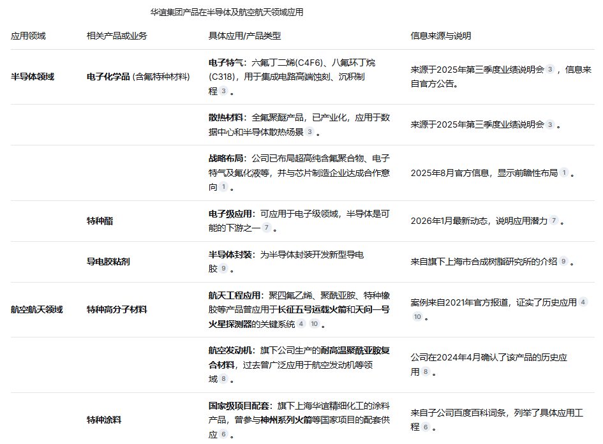Viewport: 603px width, 444px height.
Task: Click the text 案例来自2021年官方报道
Action: point(459,303)
